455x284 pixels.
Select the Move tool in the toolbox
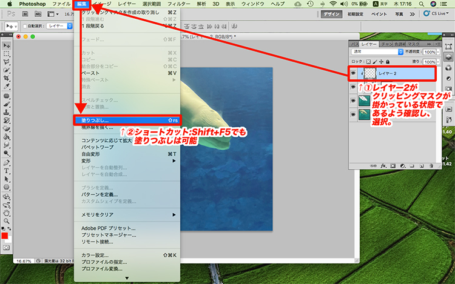pos(7,45)
